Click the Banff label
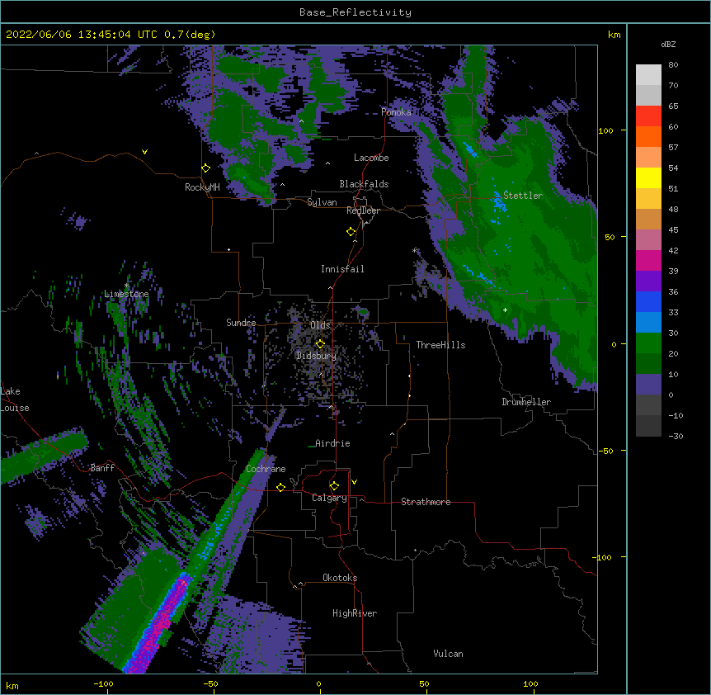The width and height of the screenshot is (711, 695). click(x=102, y=468)
